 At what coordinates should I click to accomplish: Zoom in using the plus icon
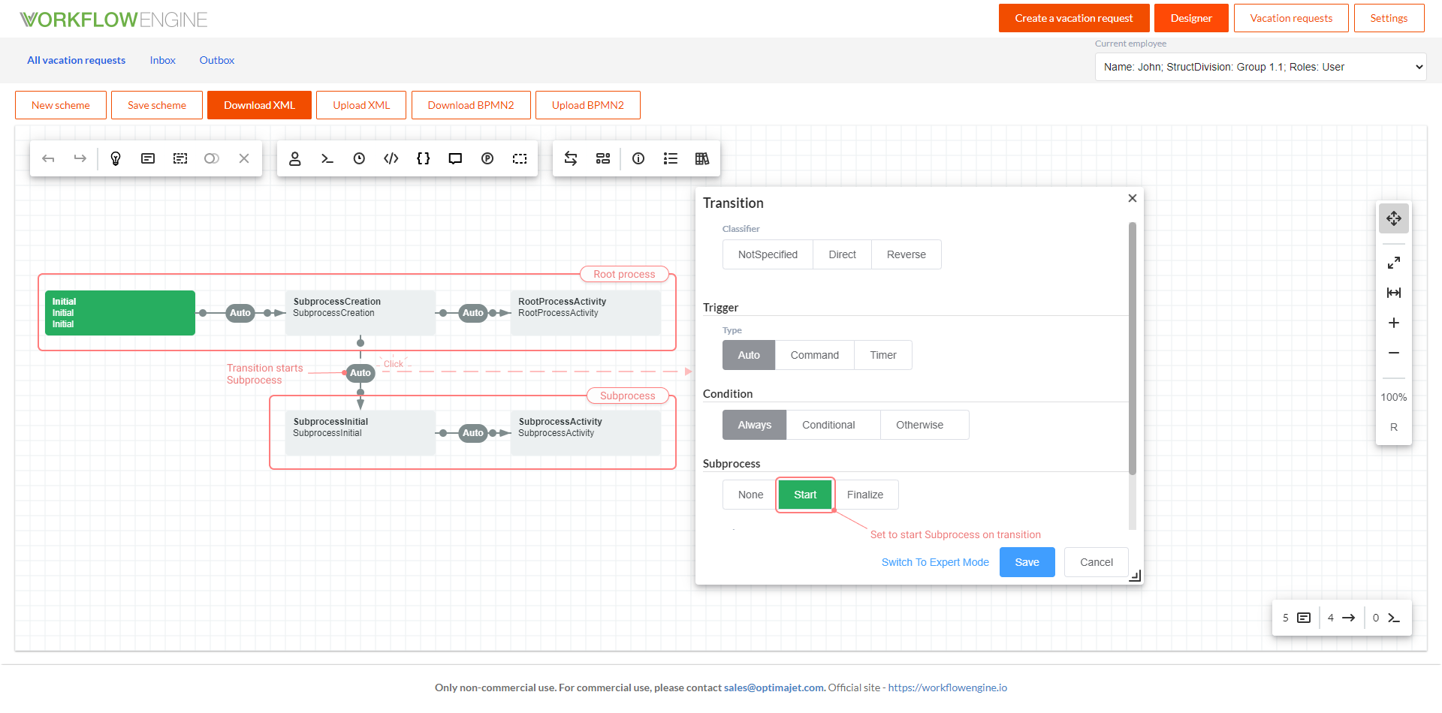point(1393,323)
